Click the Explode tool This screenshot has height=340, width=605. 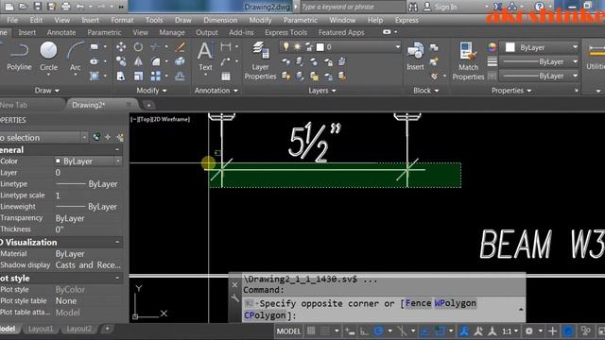pyautogui.click(x=180, y=61)
